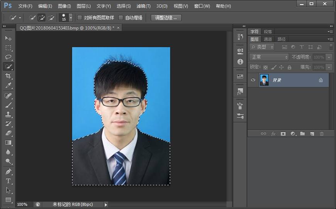Viewport: 336px width, 209px height.
Task: Toggle type layer filter
Action: pyautogui.click(x=302, y=47)
